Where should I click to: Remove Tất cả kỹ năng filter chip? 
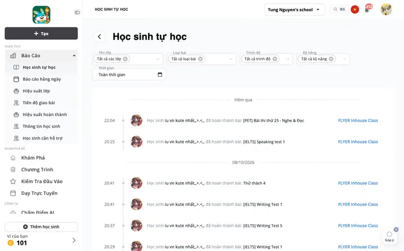pos(331,59)
